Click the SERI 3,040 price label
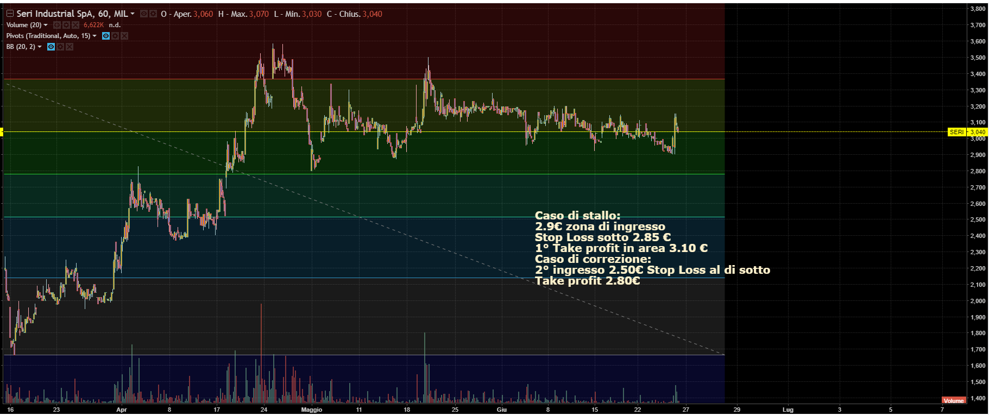 pyautogui.click(x=967, y=132)
